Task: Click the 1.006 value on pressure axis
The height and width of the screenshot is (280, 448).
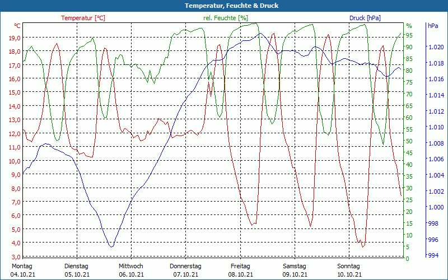Action: [436, 159]
